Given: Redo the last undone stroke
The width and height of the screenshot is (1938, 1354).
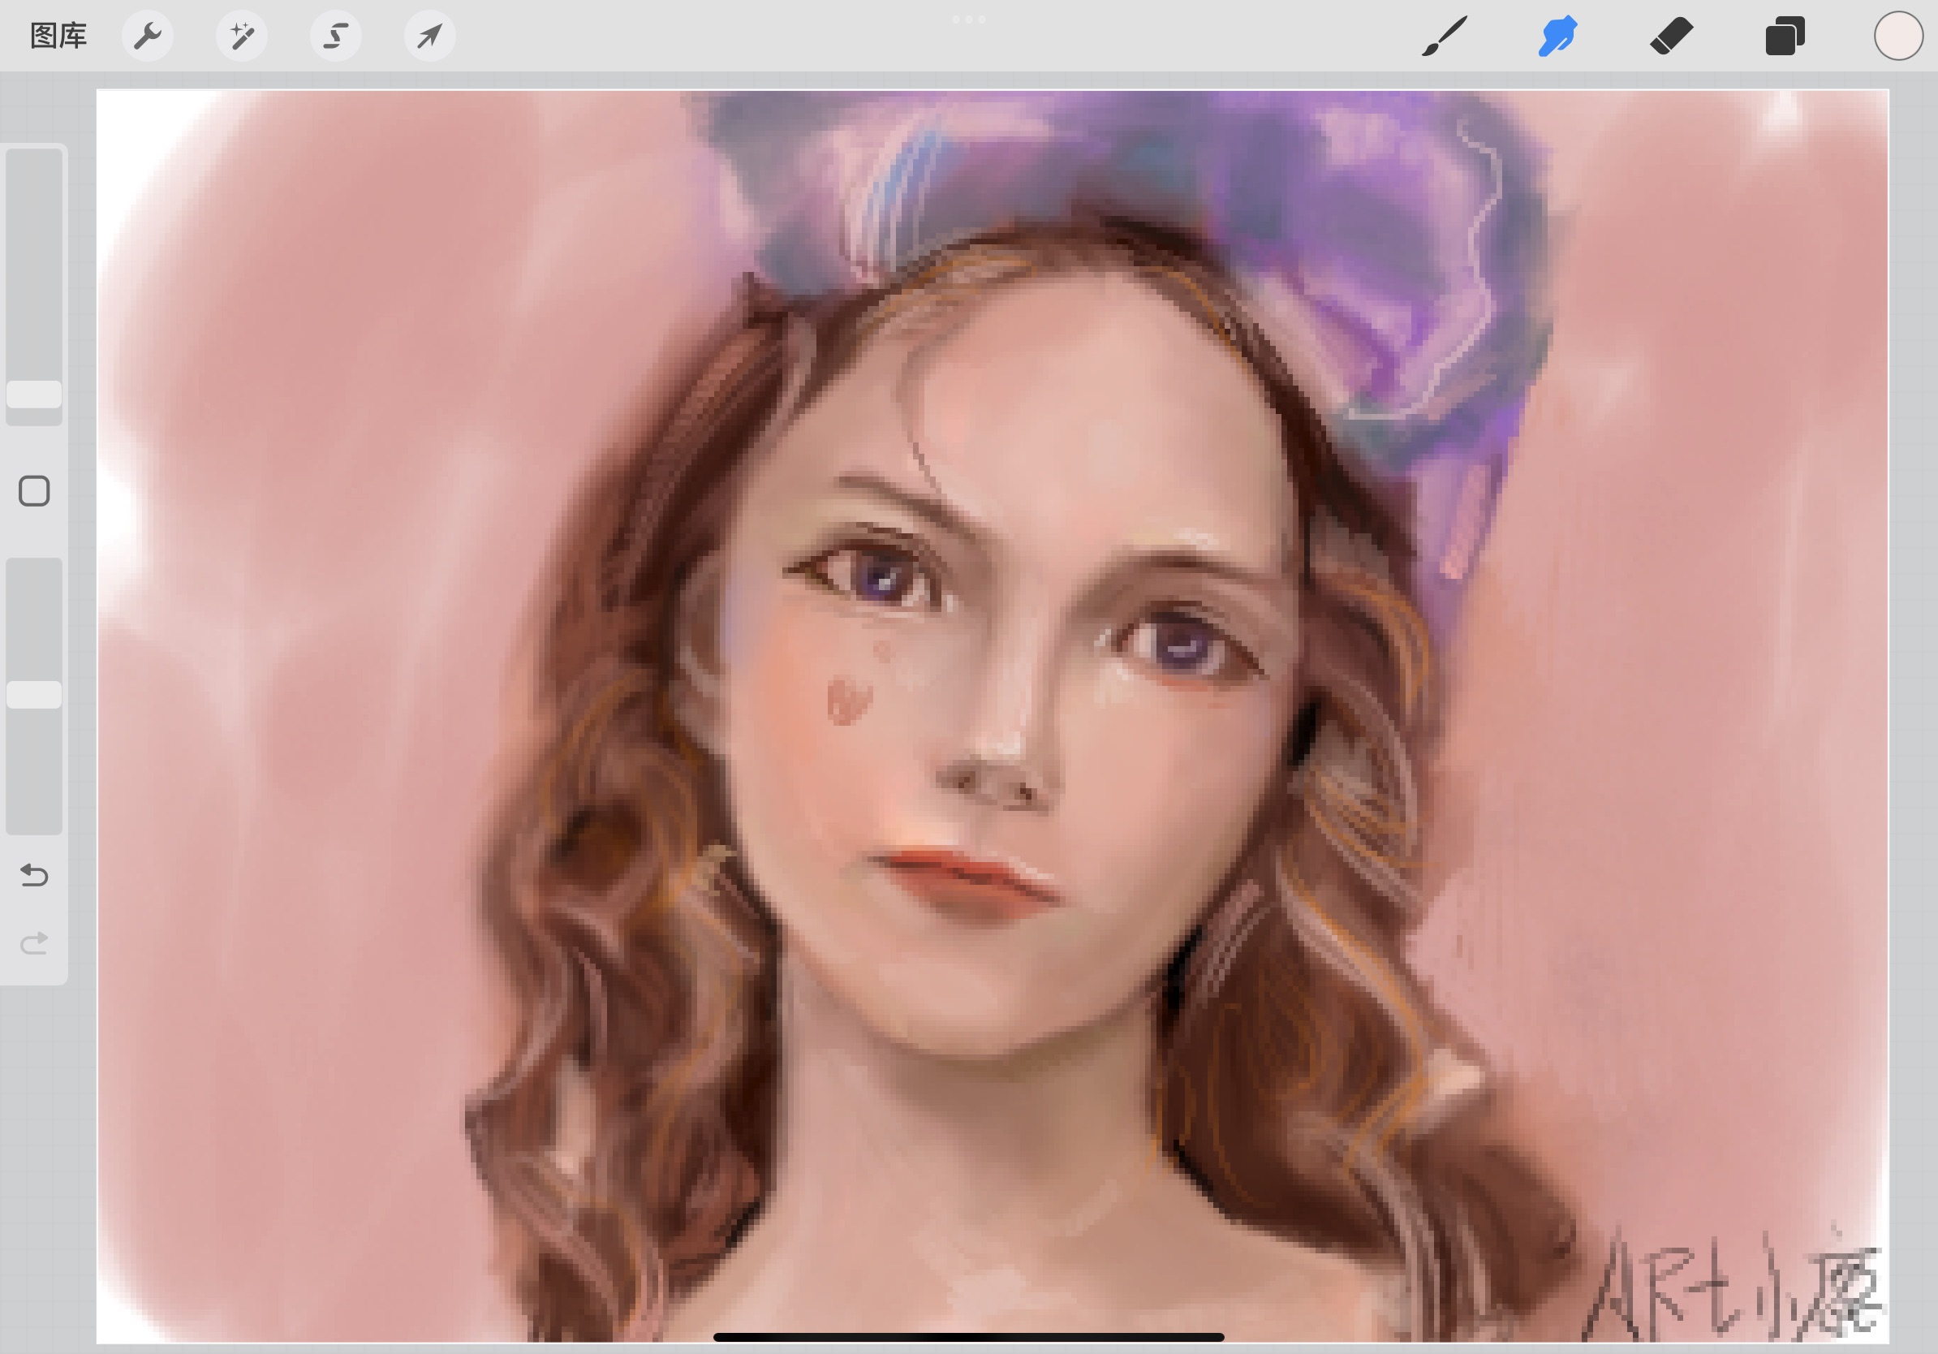Looking at the screenshot, I should (x=34, y=943).
